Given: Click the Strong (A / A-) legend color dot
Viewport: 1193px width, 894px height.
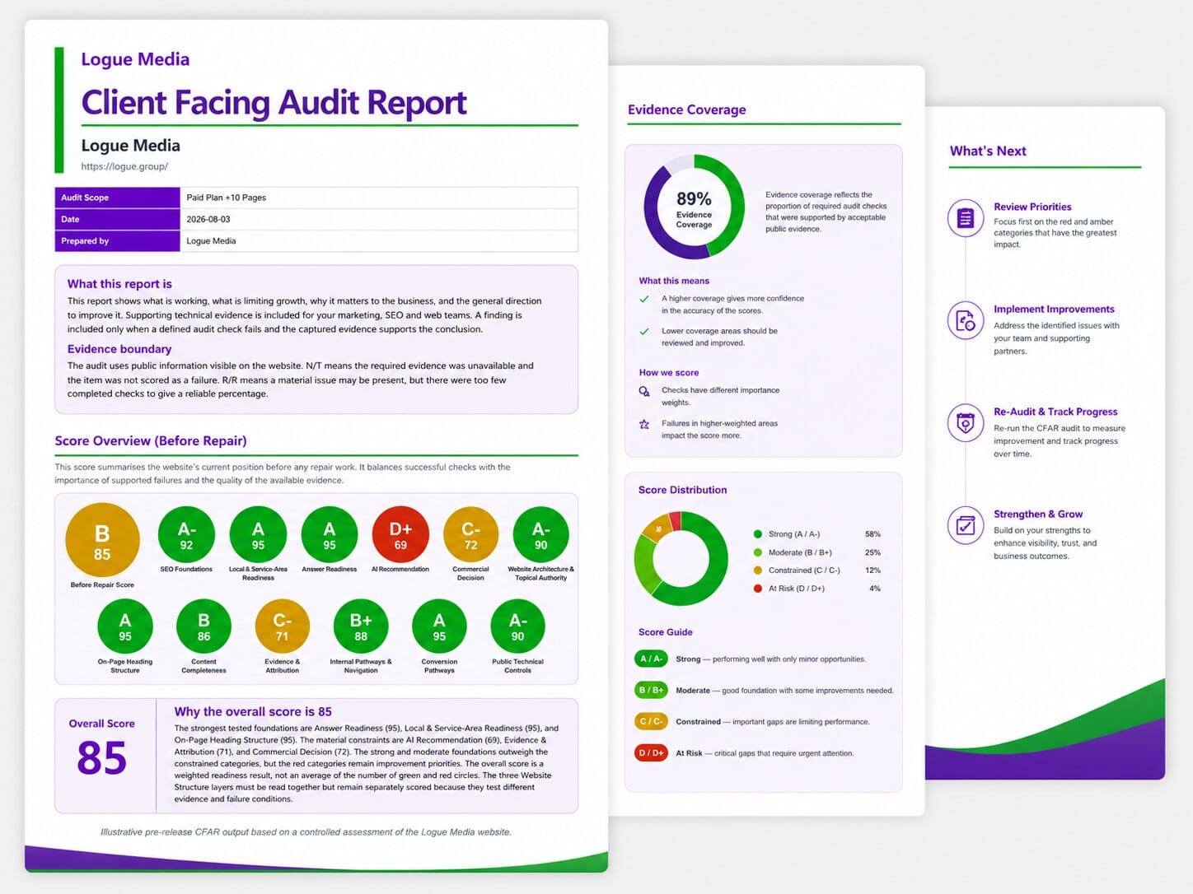Looking at the screenshot, I should point(758,534).
